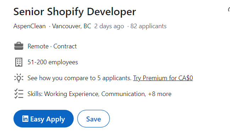Image resolution: width=230 pixels, height=131 pixels.
Task: Save this job posting
Action: tap(94, 119)
